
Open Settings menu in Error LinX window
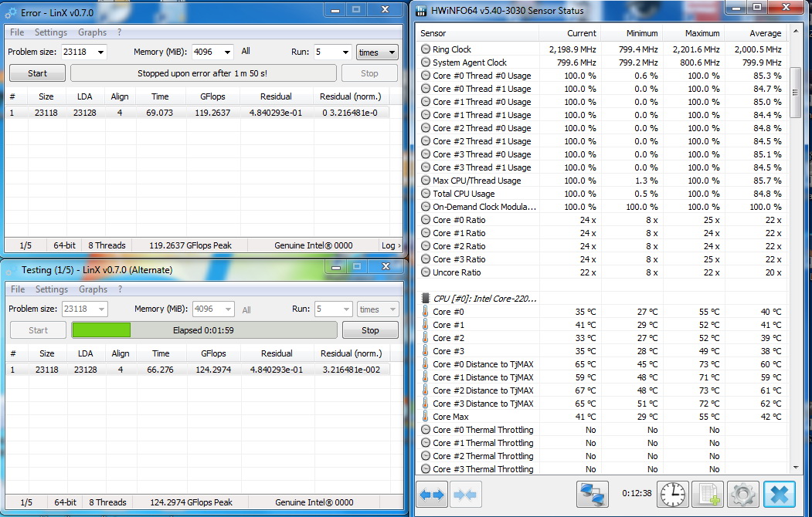[x=51, y=32]
